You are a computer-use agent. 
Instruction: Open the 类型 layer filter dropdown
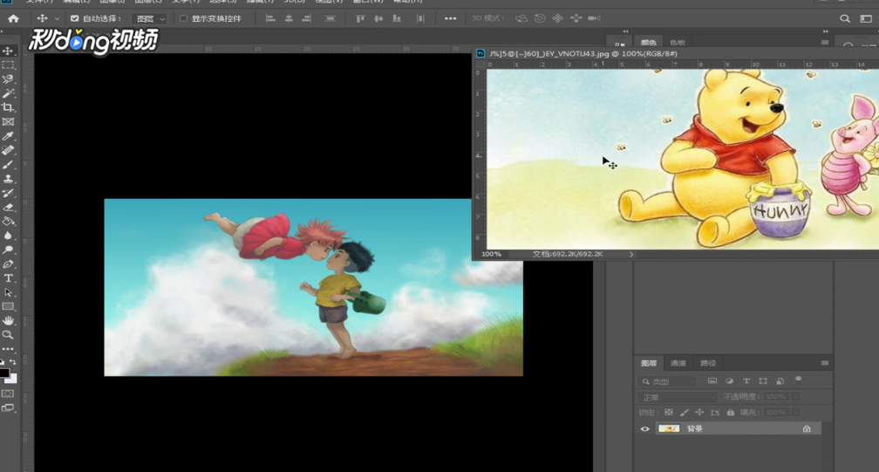[x=667, y=382]
